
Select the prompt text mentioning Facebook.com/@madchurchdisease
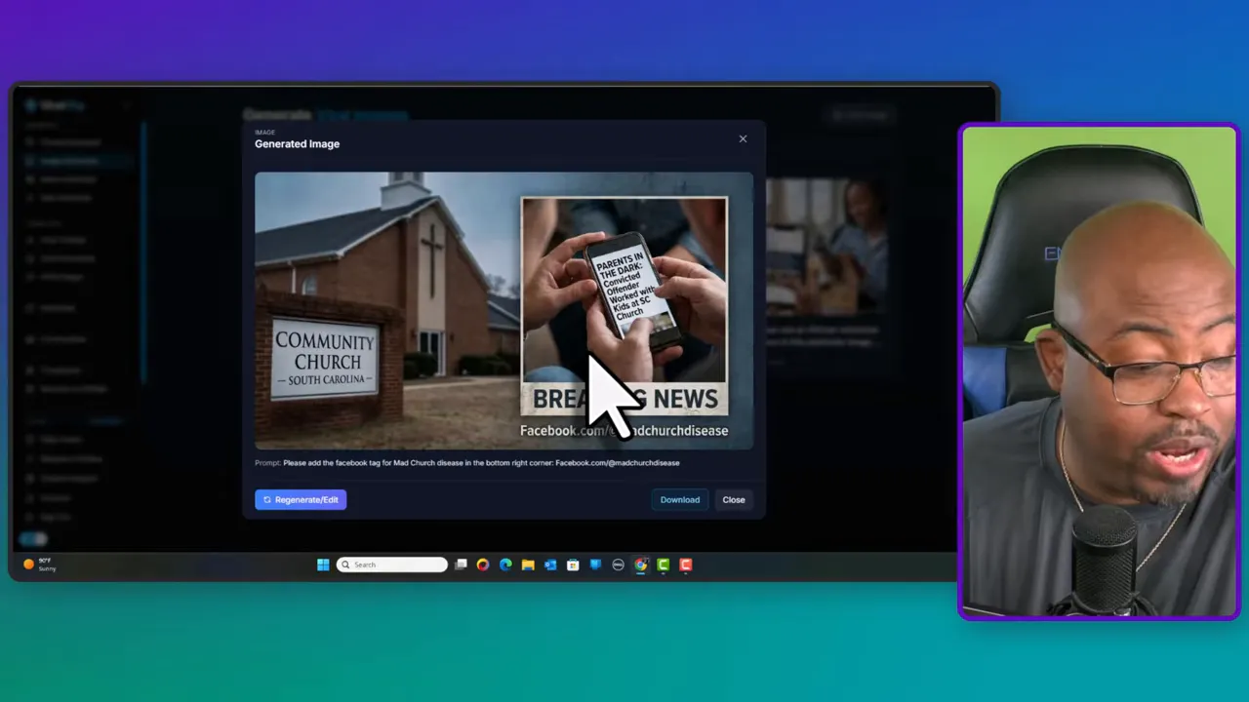click(481, 463)
